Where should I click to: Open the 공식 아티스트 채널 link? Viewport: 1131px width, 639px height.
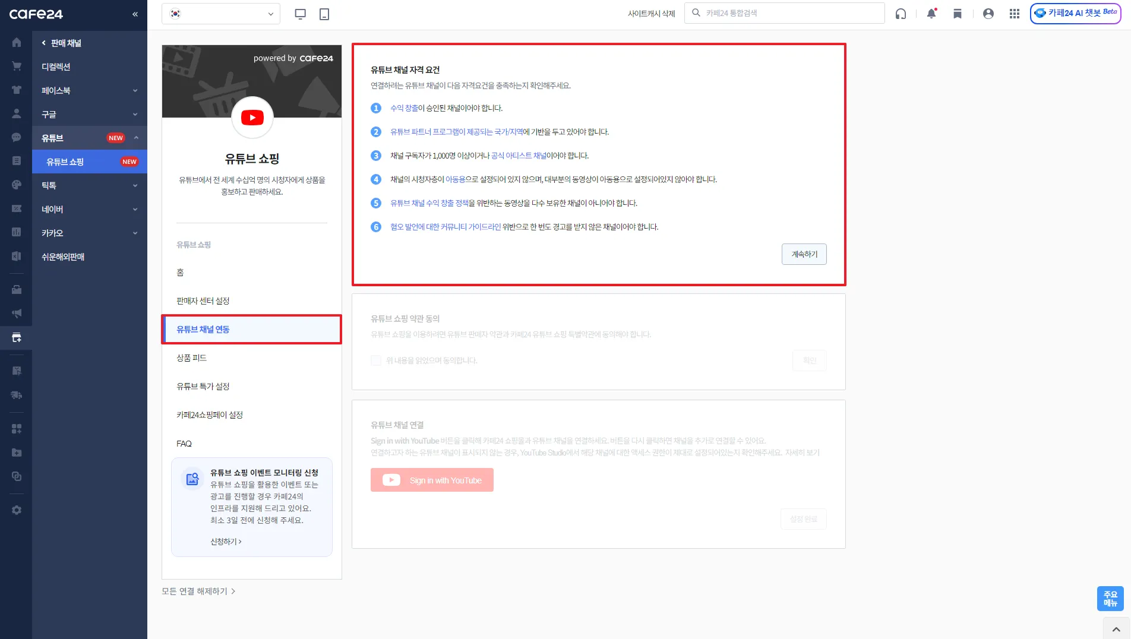[x=519, y=156]
